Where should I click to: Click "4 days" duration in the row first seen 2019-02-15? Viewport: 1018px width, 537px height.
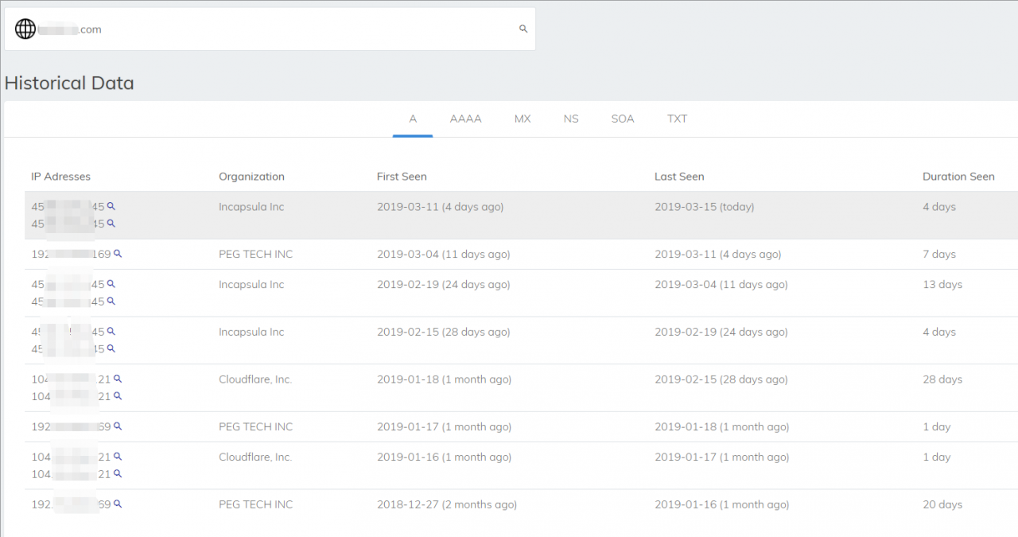coord(939,332)
